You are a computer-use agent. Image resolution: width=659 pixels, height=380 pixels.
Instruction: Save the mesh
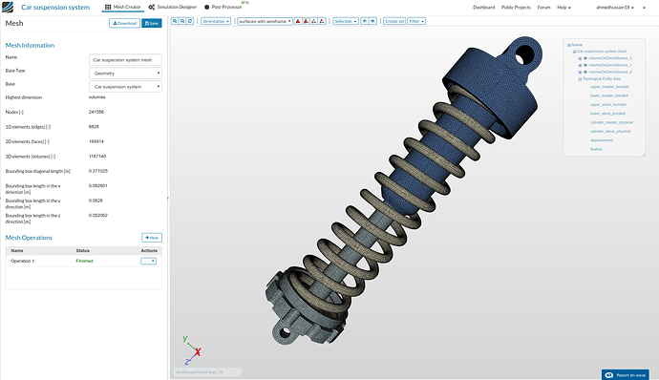[152, 23]
